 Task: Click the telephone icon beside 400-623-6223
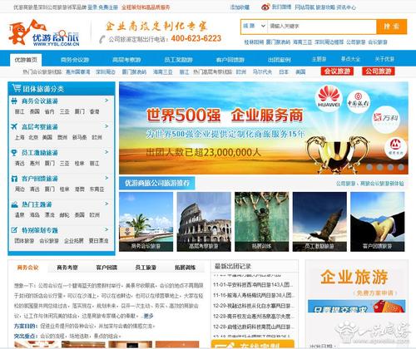click(102, 39)
